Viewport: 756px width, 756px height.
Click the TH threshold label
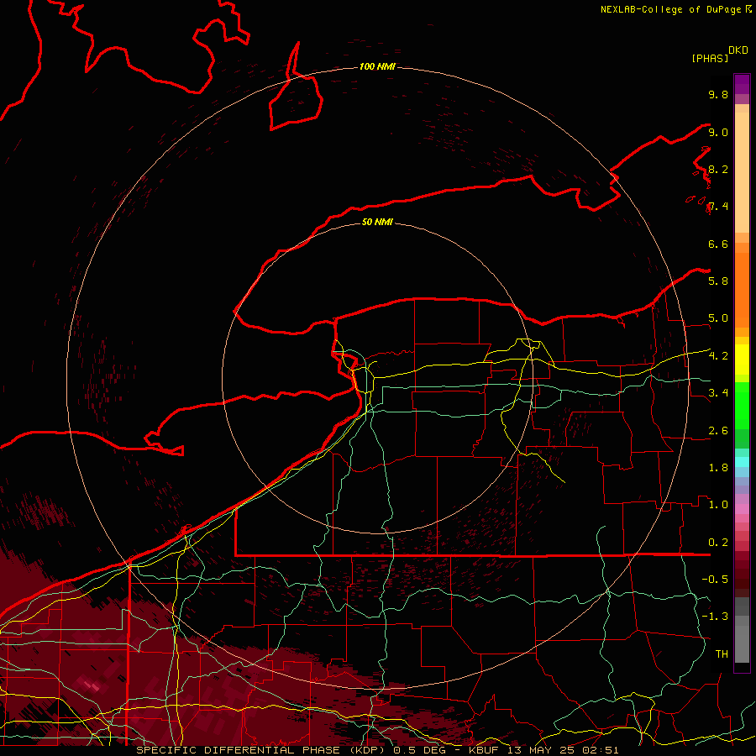click(x=722, y=654)
